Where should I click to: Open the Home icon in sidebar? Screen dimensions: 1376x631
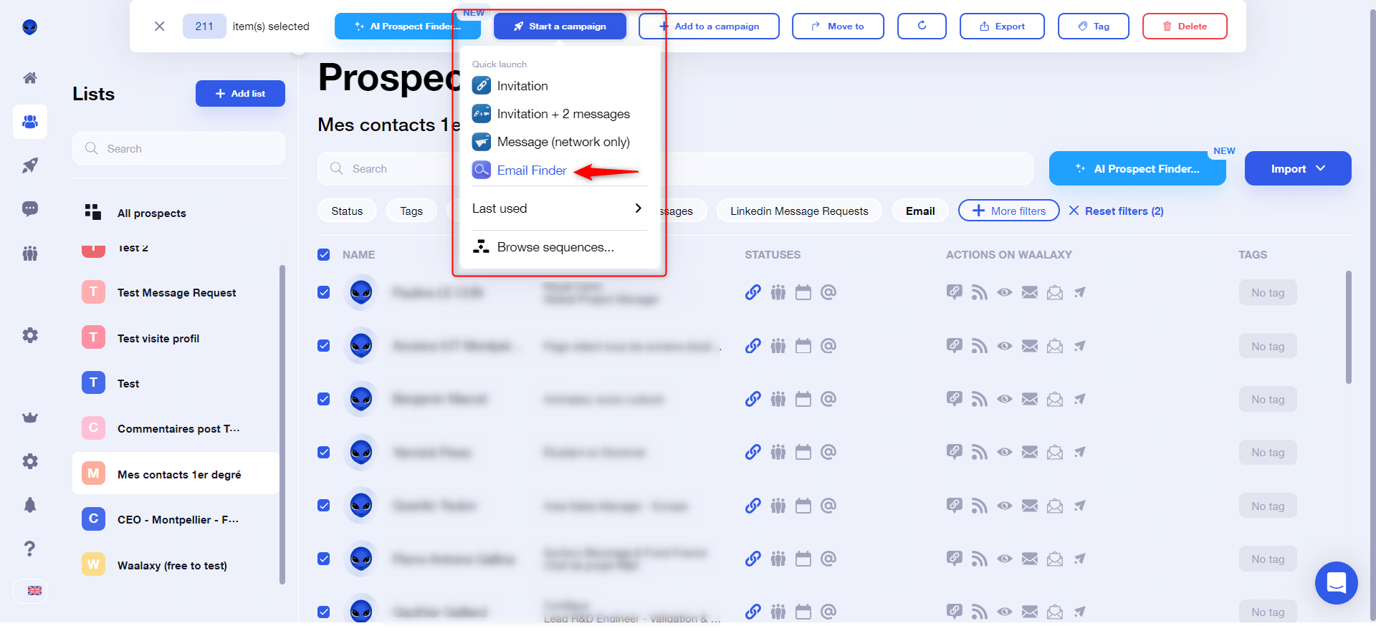pyautogui.click(x=30, y=78)
